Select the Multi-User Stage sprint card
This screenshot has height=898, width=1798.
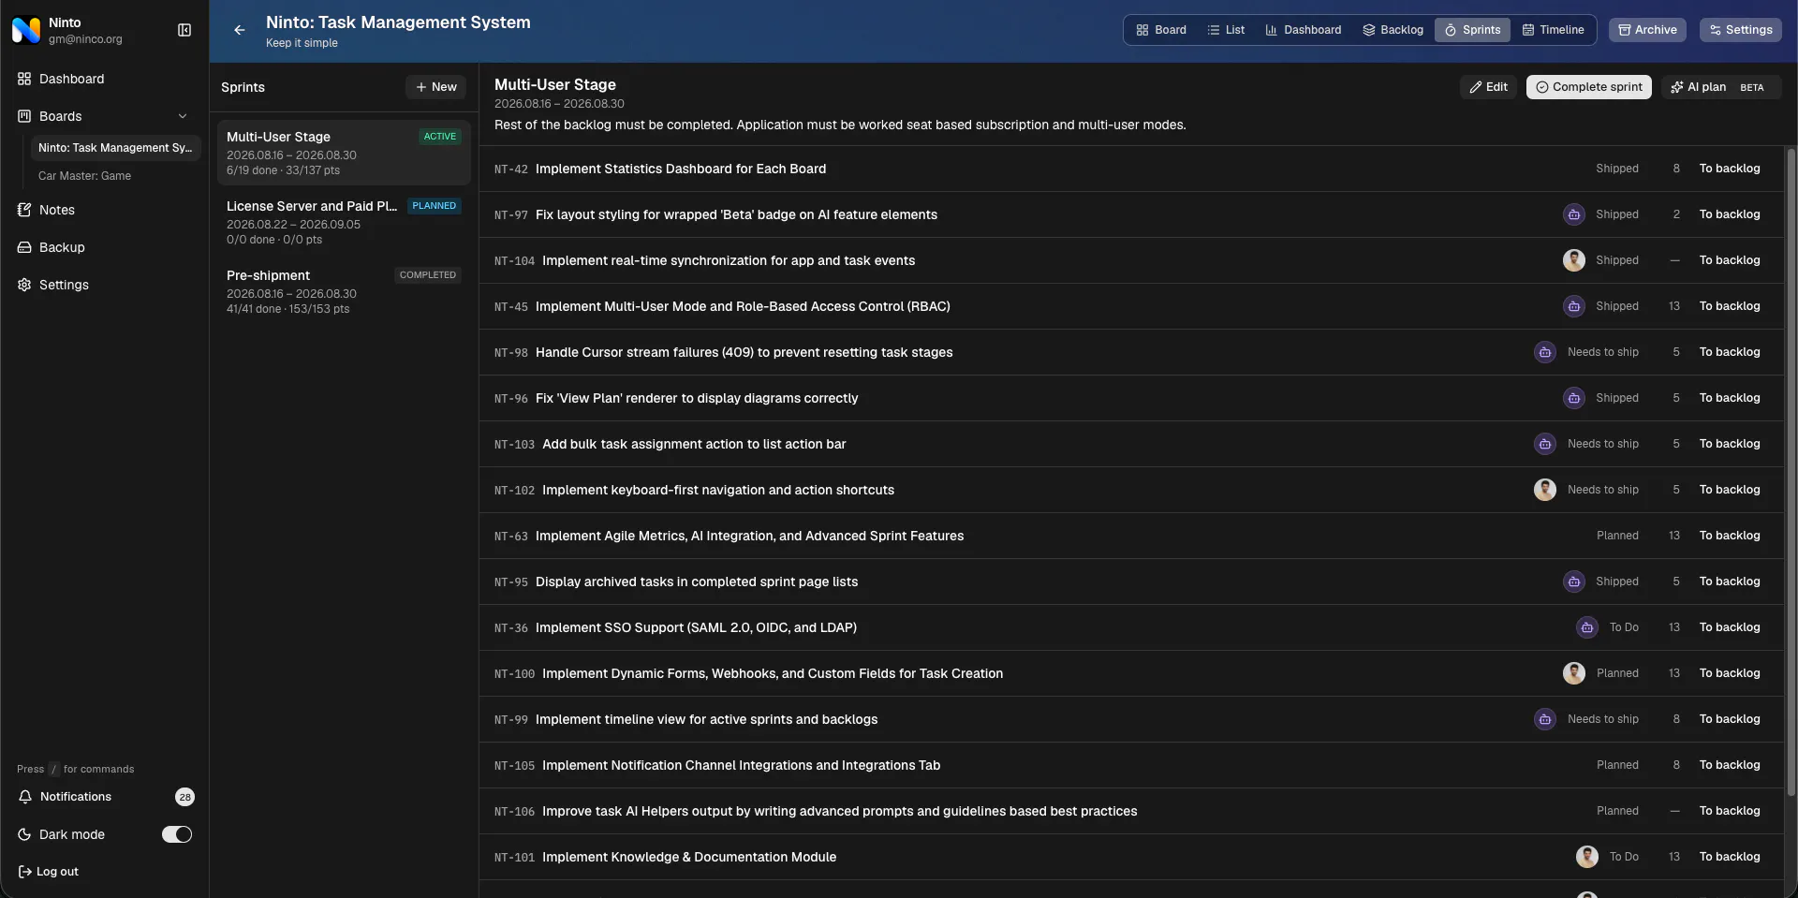(x=344, y=153)
